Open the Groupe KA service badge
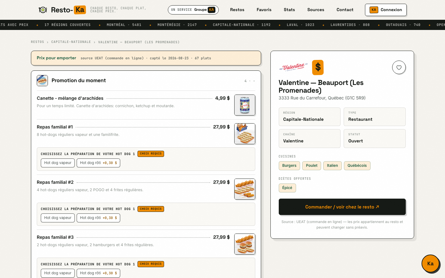 coord(193,10)
